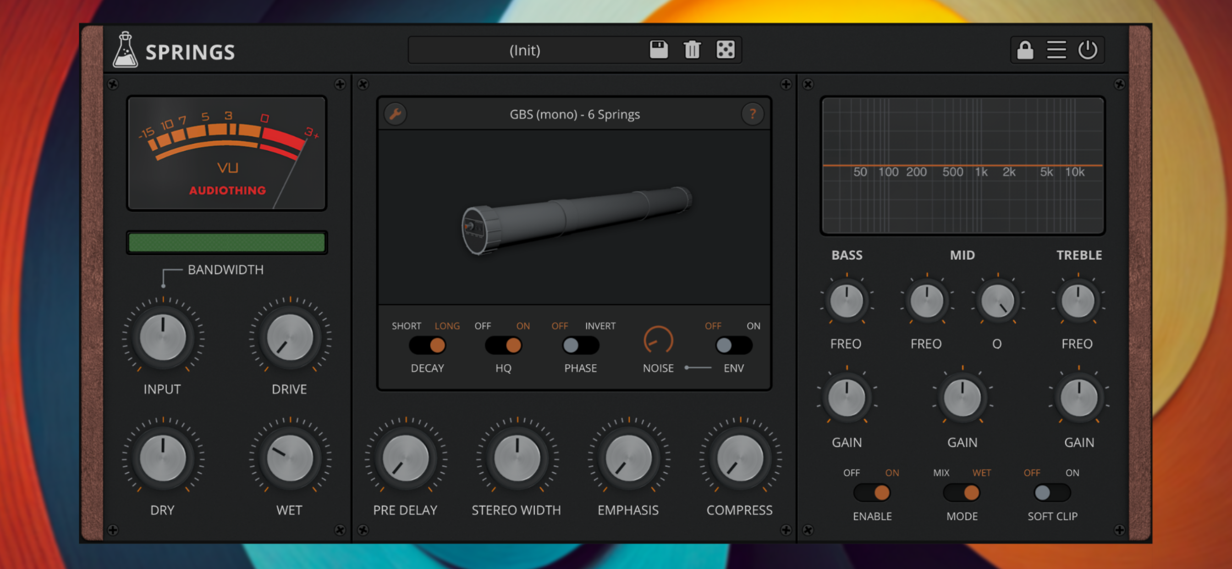The width and height of the screenshot is (1232, 569).
Task: Open the hamburger menu
Action: 1056,50
